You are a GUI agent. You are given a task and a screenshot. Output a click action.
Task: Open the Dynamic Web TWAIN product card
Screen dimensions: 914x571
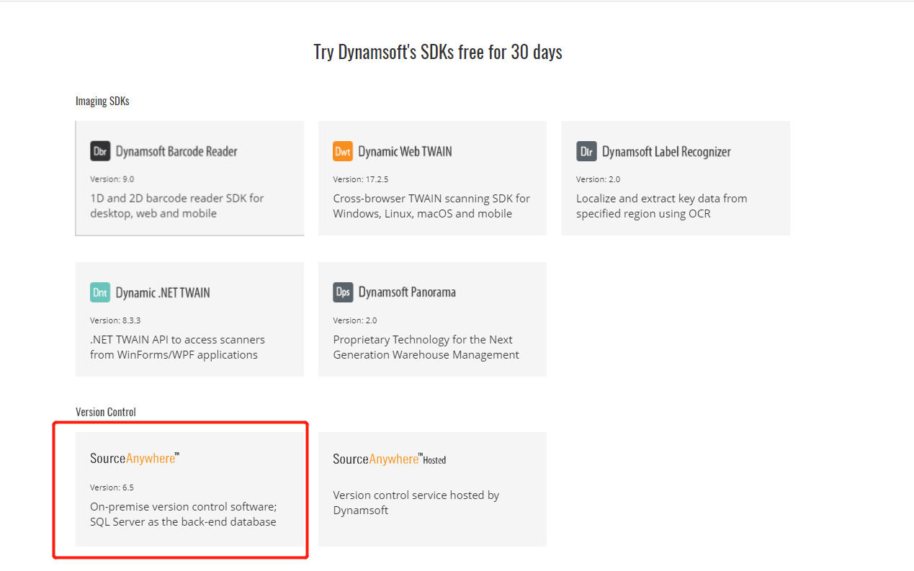[x=432, y=178]
